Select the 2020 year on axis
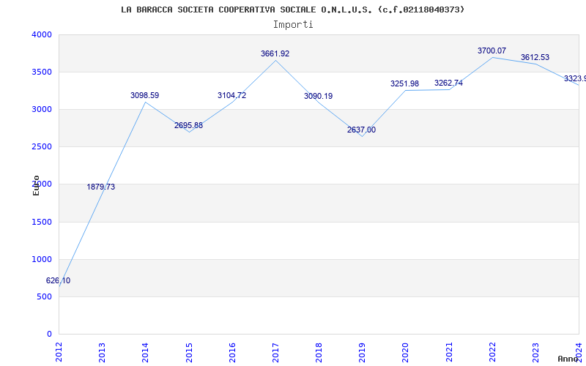The width and height of the screenshot is (586, 366). click(x=406, y=352)
